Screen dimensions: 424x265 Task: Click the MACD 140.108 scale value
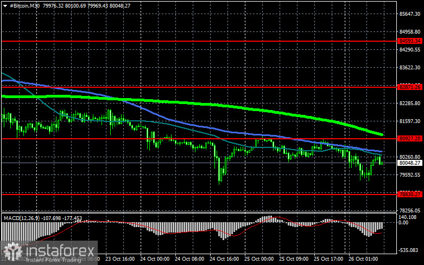pos(408,217)
